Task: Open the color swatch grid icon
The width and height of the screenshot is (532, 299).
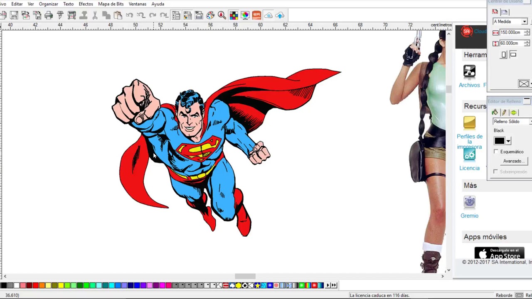Action: [x=234, y=15]
